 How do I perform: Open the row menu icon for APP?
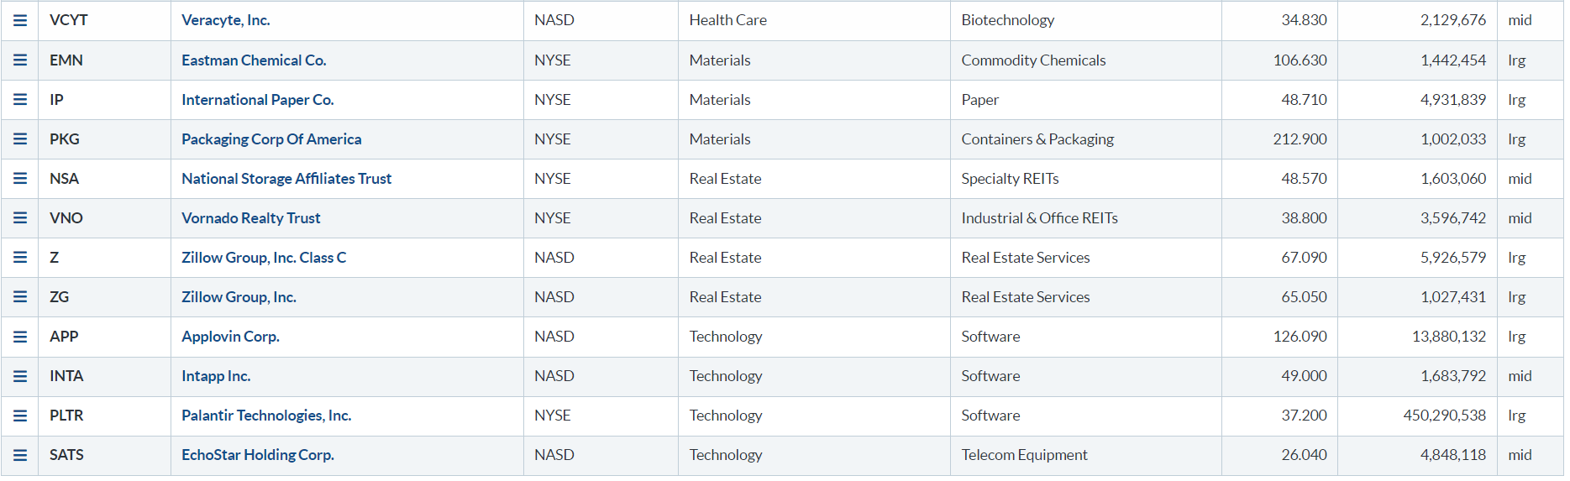20,337
